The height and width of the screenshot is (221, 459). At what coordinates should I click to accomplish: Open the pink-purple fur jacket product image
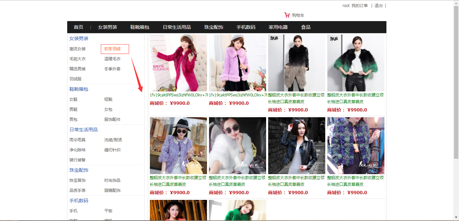coord(238,63)
